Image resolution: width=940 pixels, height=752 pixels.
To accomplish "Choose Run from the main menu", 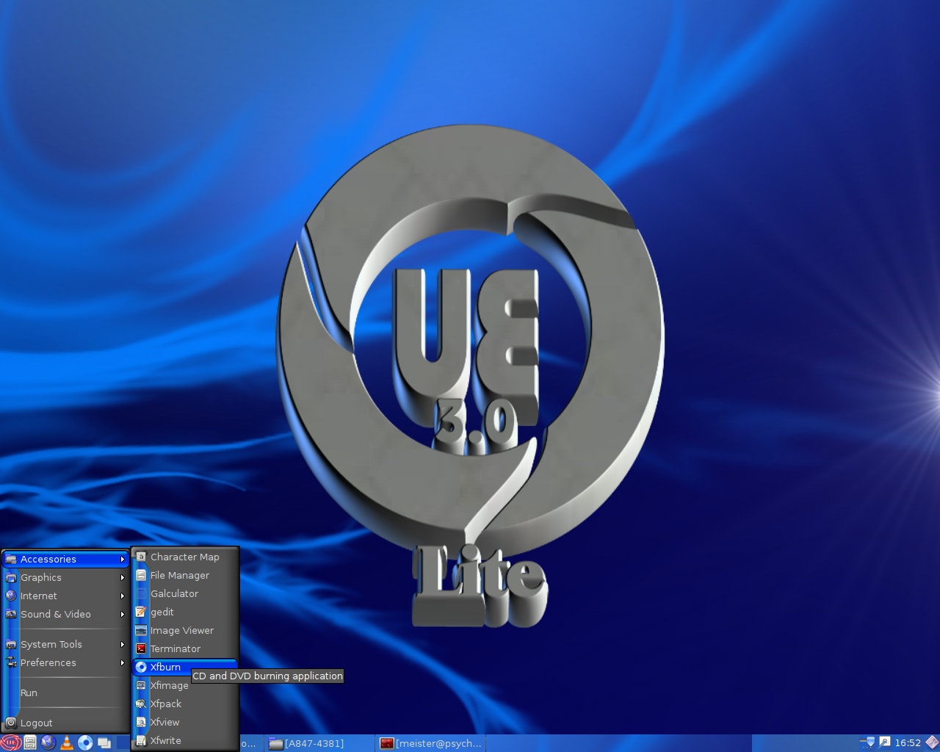I will (x=66, y=693).
